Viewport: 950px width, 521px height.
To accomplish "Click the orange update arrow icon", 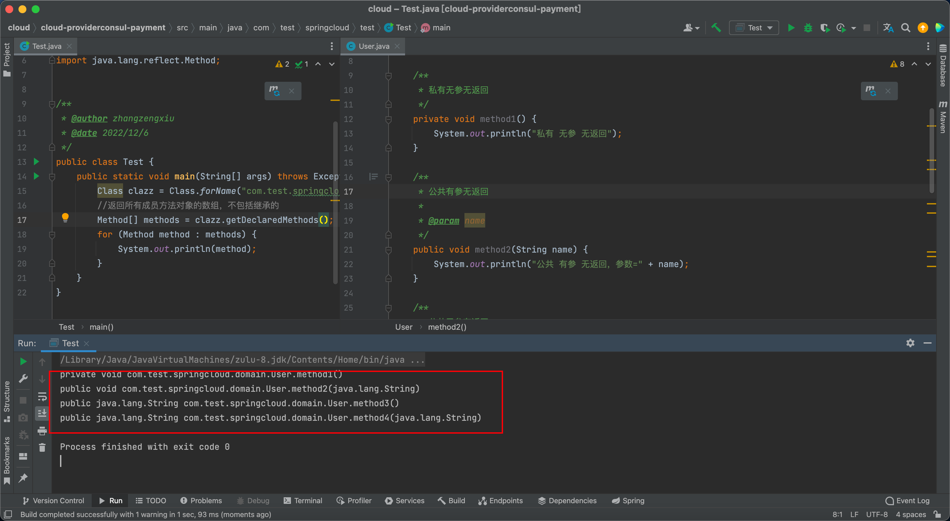I will tap(923, 28).
